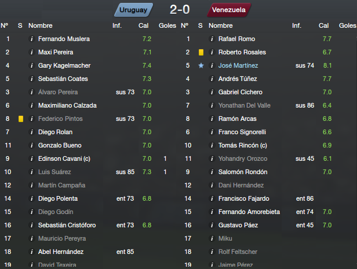This screenshot has width=357, height=269.
Task: Sort Uruguay list by Goles header
Action: 167,25
